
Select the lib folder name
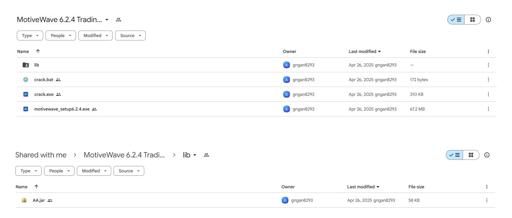[x=37, y=65]
